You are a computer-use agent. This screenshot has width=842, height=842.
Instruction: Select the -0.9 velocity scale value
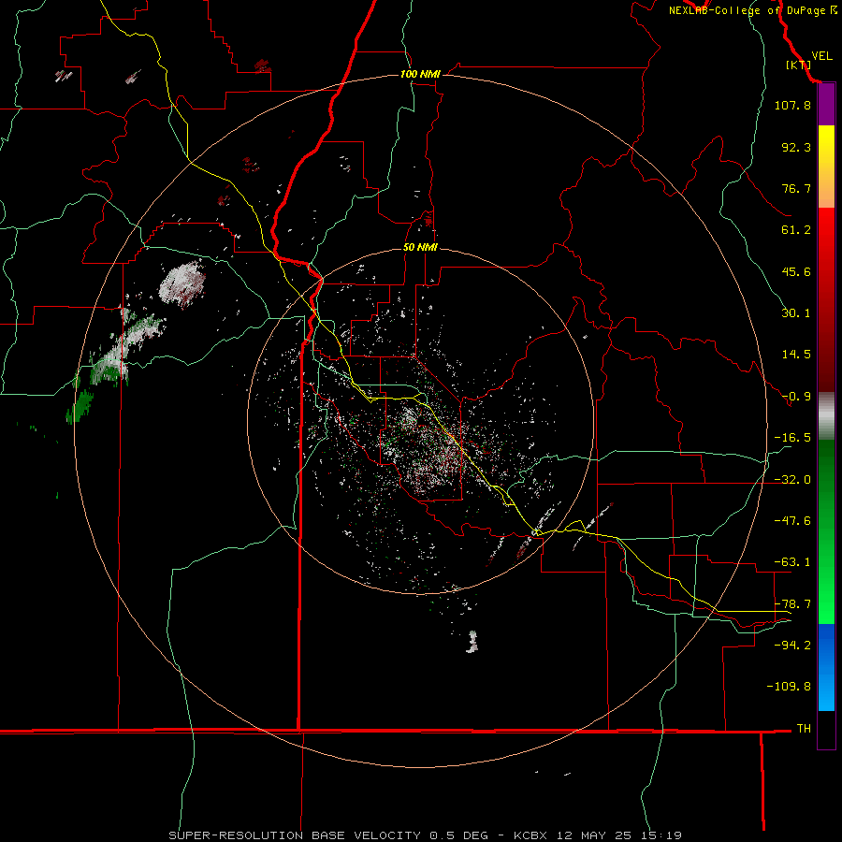(x=796, y=397)
